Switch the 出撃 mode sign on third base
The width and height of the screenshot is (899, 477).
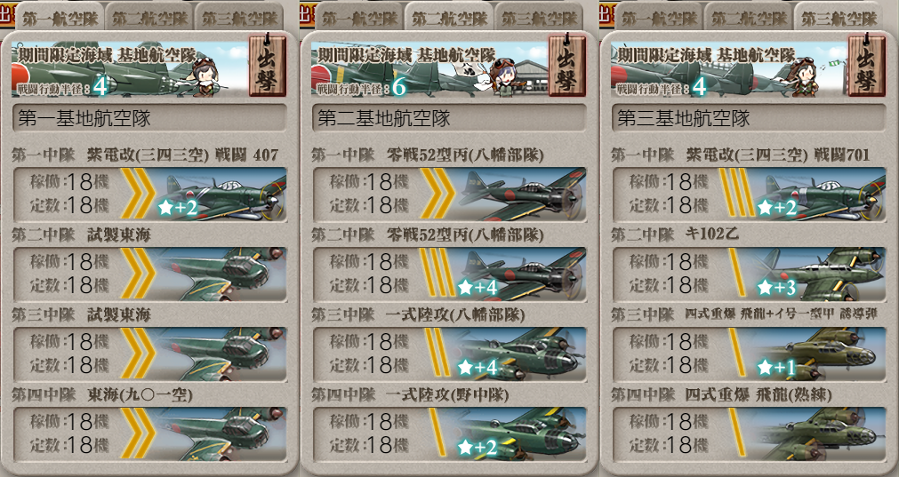[867, 66]
